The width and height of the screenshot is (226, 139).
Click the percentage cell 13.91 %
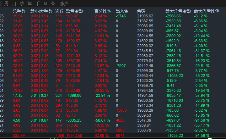102,36
